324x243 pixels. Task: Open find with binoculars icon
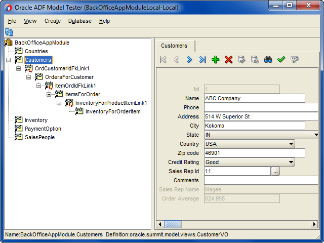point(268,60)
